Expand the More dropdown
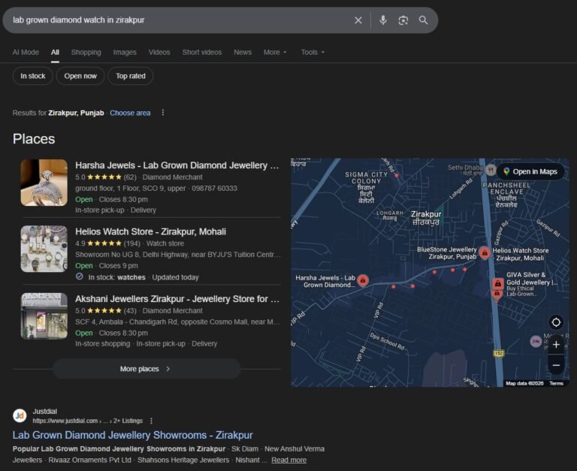 point(275,53)
